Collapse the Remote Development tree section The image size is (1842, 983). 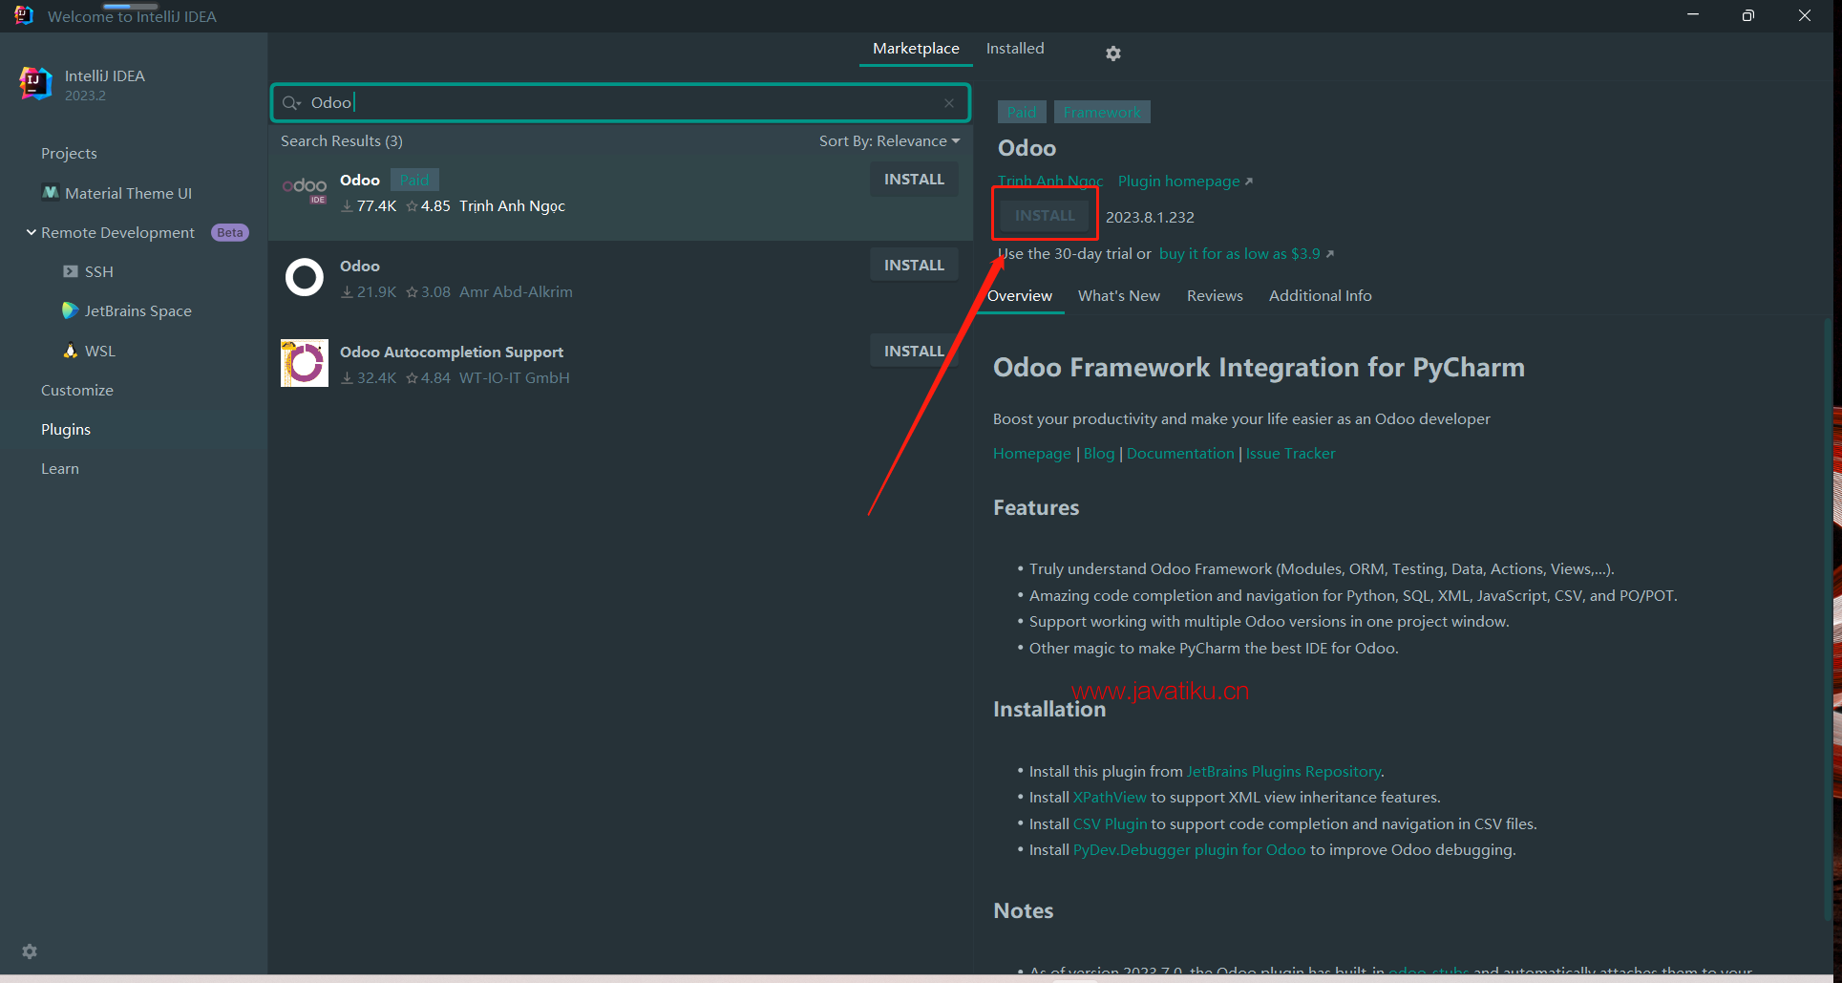pos(32,232)
